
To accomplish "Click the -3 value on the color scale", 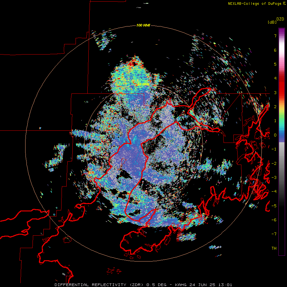I will [x=274, y=178].
